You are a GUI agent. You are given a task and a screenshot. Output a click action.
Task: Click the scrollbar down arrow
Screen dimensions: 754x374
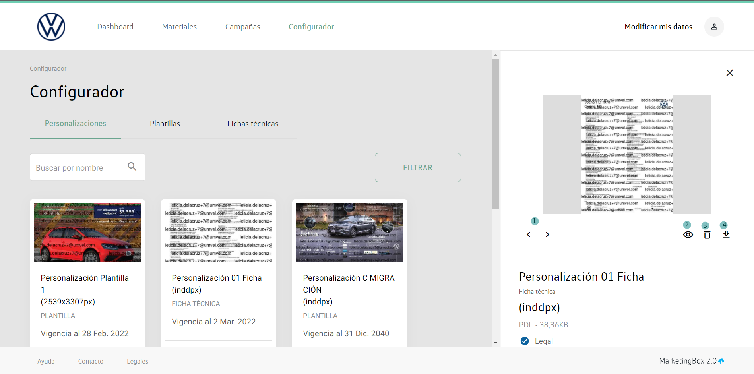pos(496,343)
